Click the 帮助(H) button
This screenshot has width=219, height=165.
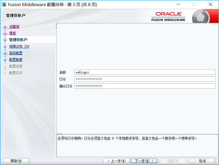coord(16,161)
